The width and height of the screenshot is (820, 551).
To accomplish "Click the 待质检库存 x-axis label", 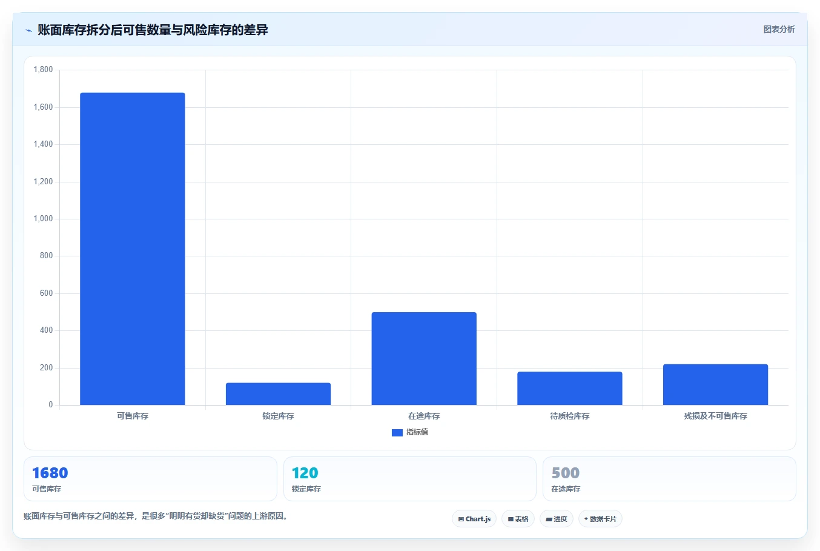I will (x=570, y=416).
